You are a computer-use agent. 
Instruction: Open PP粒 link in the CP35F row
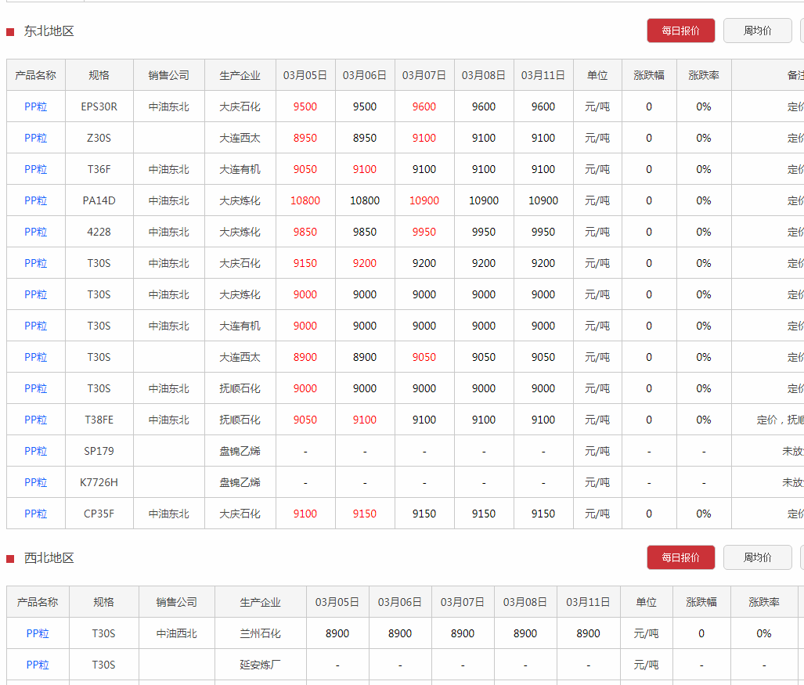[36, 514]
